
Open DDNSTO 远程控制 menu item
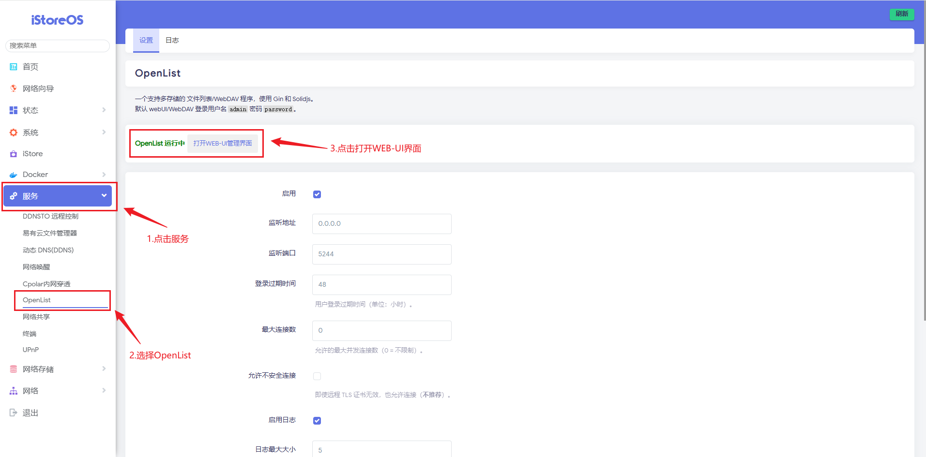(x=50, y=216)
